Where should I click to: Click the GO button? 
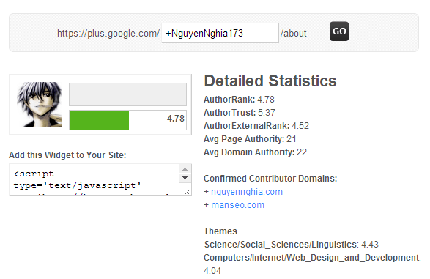[339, 31]
